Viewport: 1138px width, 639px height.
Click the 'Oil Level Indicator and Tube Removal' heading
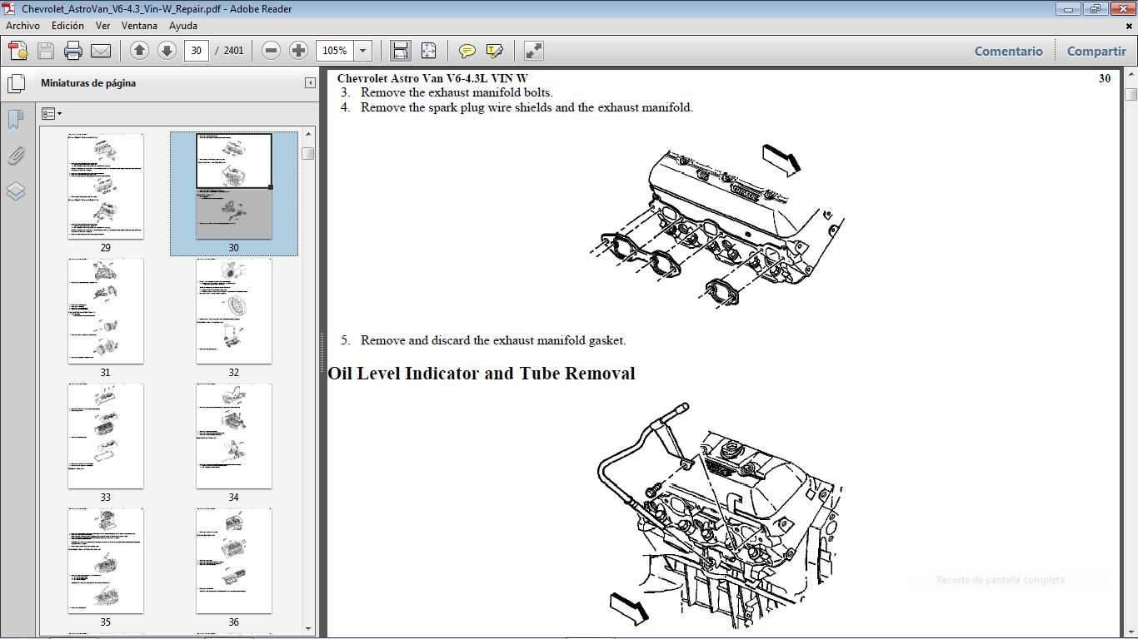pyautogui.click(x=482, y=373)
